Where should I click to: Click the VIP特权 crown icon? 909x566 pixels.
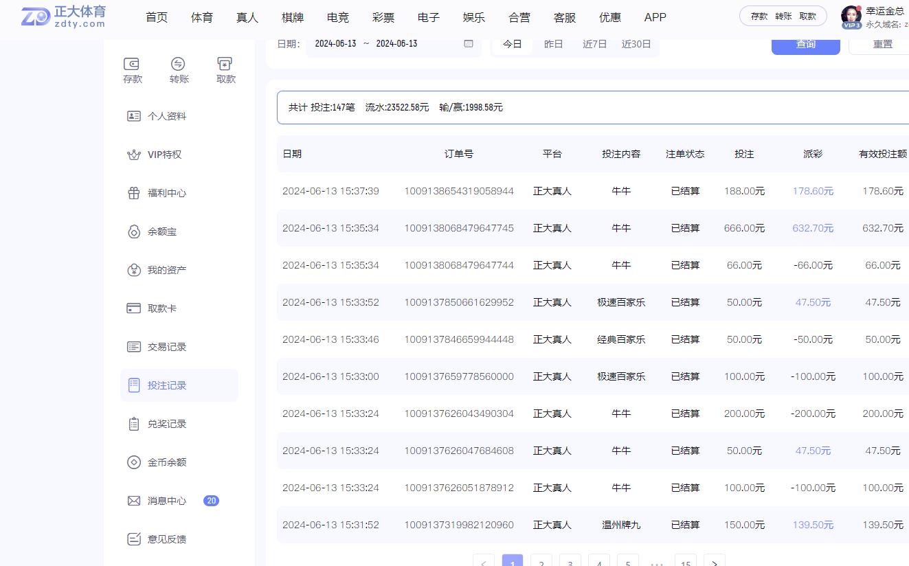pos(134,154)
